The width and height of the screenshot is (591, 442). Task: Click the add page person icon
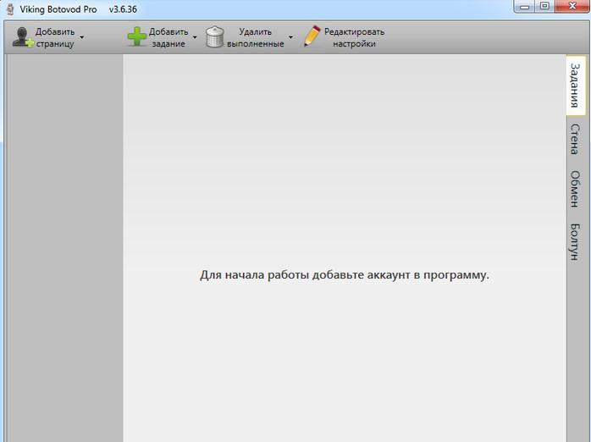(x=23, y=37)
